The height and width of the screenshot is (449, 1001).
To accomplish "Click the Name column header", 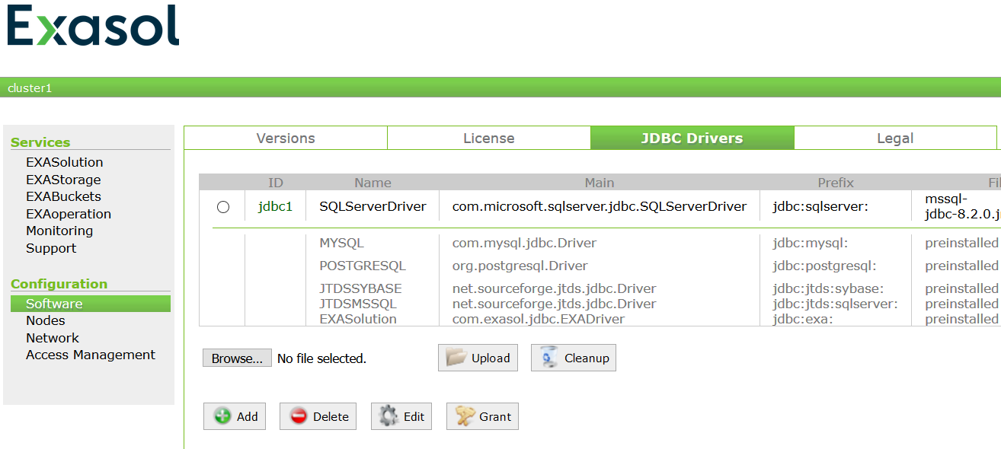I will pyautogui.click(x=373, y=183).
